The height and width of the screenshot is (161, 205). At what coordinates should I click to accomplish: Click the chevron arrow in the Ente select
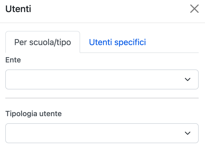tap(188, 79)
